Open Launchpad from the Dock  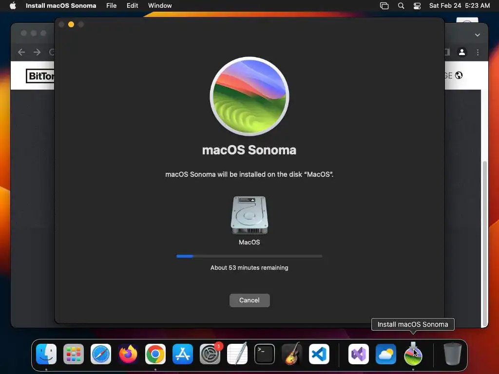(74, 354)
